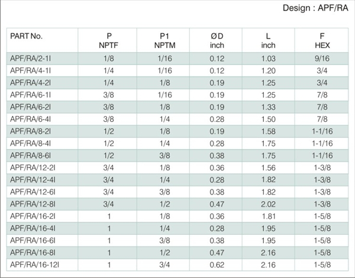Click the 0.62 diameter value
The image size is (355, 278).
217,265
